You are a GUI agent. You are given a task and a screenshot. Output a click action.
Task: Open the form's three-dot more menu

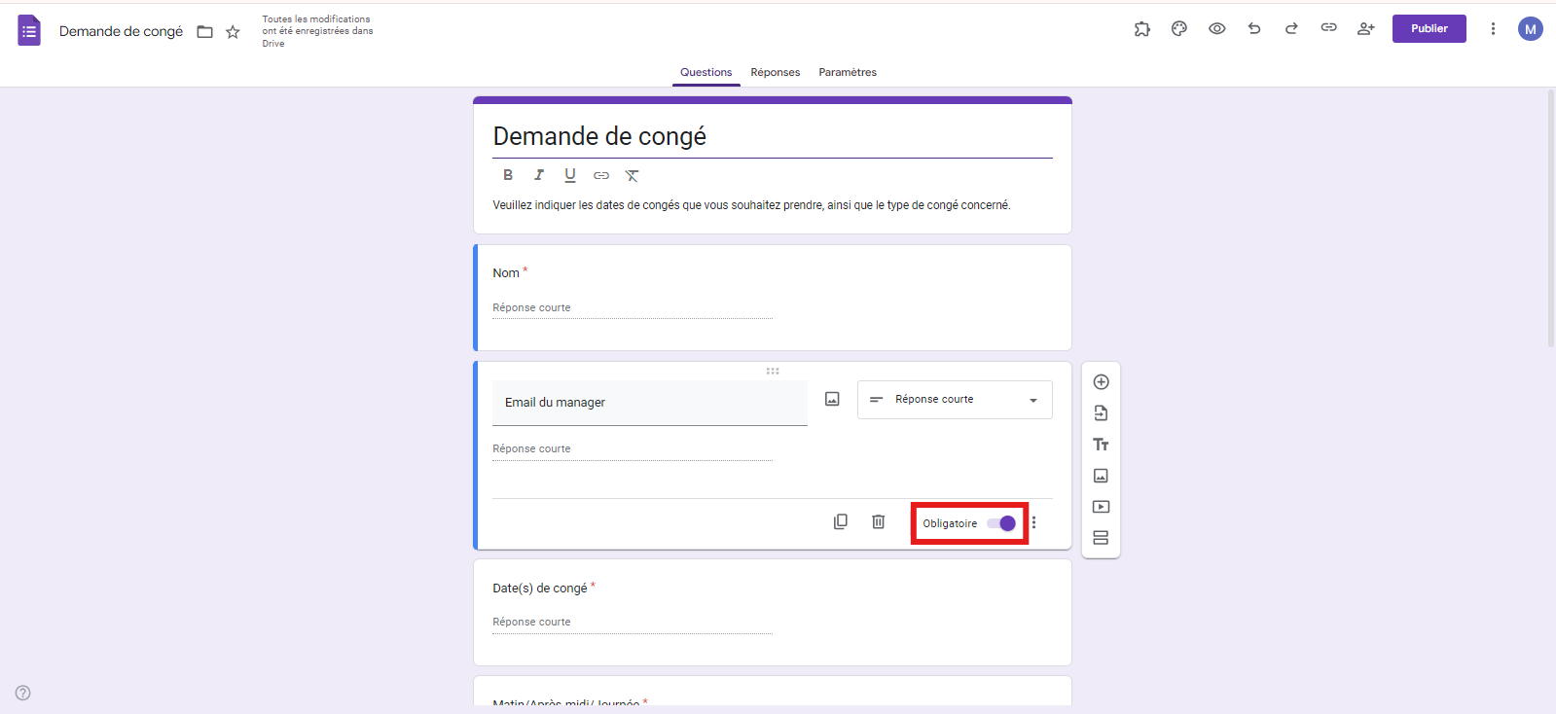[1493, 29]
